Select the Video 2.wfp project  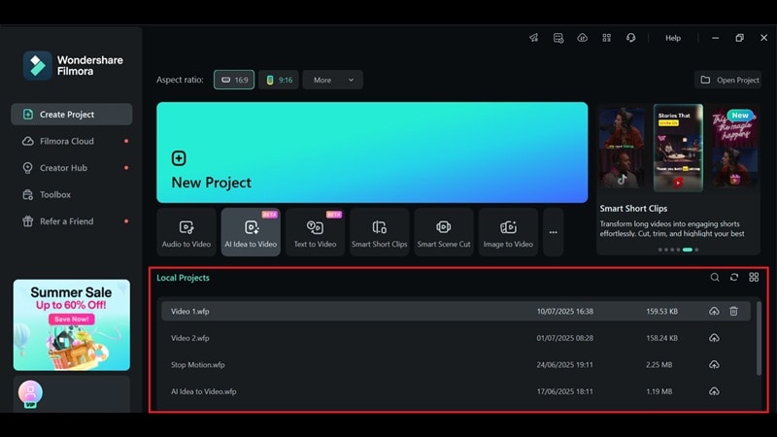tap(456, 338)
